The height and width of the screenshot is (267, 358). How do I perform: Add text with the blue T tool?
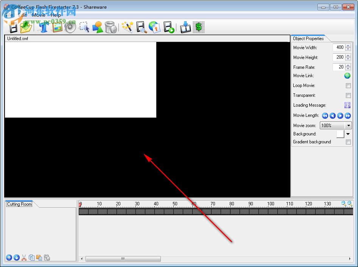[44, 27]
